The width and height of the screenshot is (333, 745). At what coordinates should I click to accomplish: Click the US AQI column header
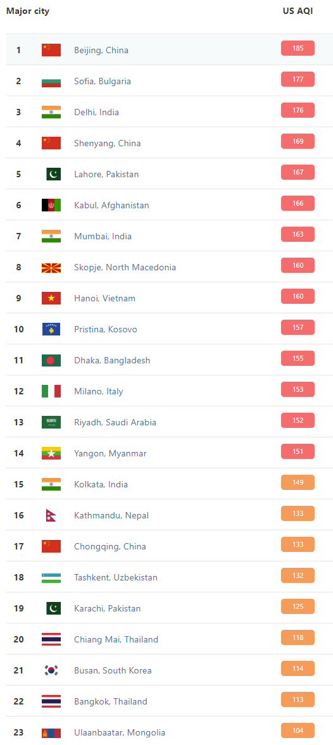click(x=298, y=11)
